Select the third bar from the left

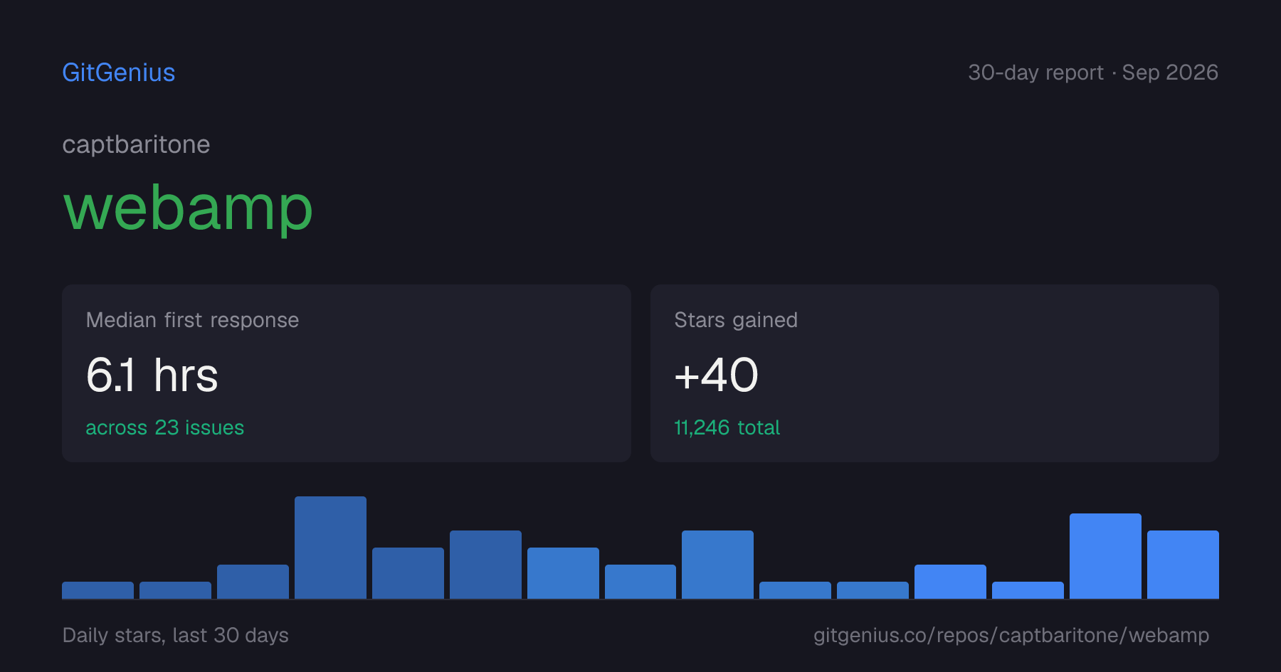(253, 582)
